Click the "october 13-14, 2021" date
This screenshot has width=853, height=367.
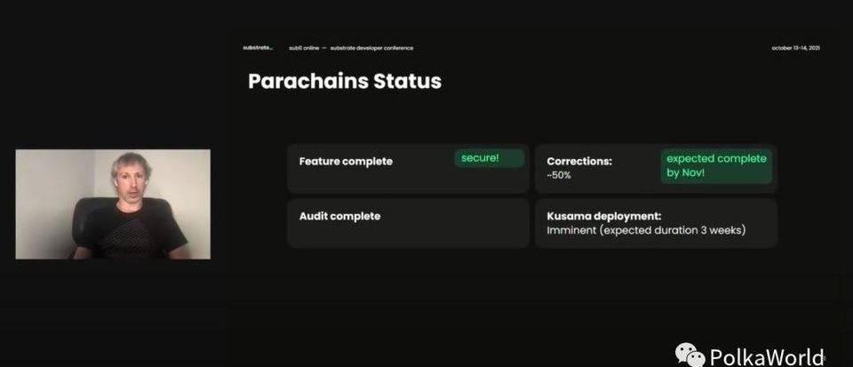point(795,48)
